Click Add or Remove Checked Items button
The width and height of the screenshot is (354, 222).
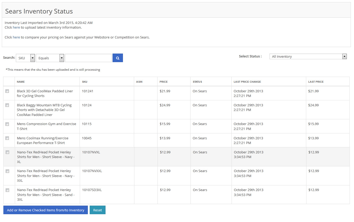(x=45, y=210)
